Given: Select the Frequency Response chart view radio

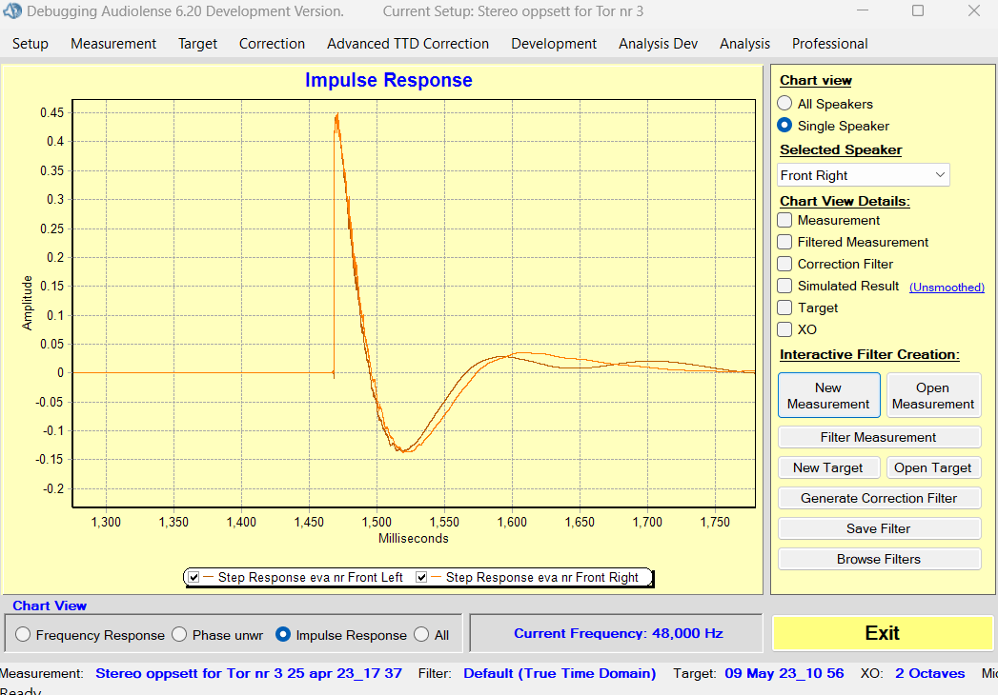Looking at the screenshot, I should [x=23, y=635].
